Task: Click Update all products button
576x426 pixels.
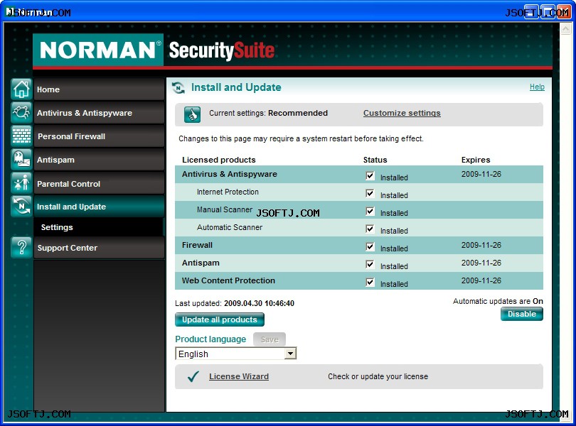Action: click(219, 319)
